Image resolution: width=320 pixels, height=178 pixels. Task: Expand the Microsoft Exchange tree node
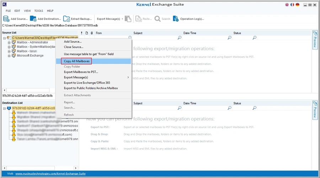(9, 56)
